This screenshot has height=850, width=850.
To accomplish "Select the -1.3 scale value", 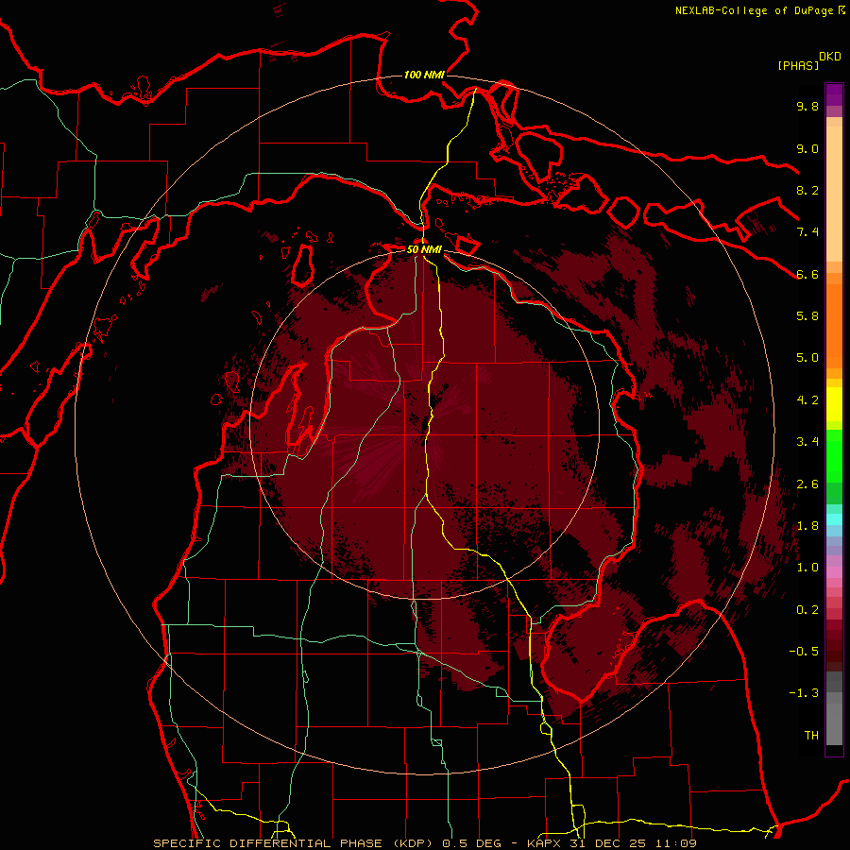I will pyautogui.click(x=804, y=693).
